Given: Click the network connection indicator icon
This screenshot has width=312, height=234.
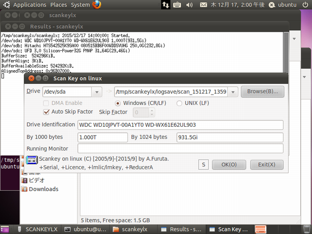Looking at the screenshot, I should pyautogui.click(x=166, y=4).
